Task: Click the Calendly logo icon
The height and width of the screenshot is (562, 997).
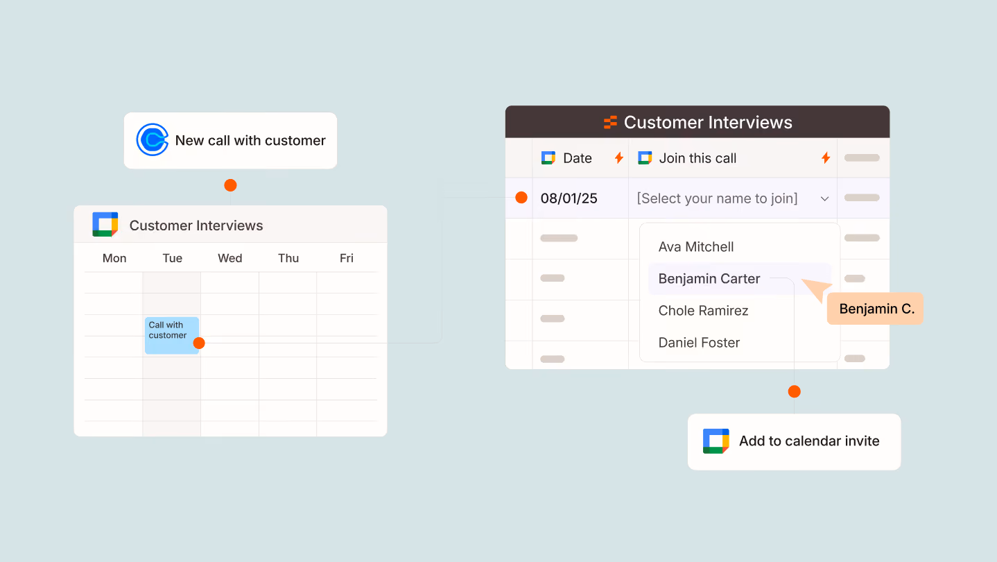Action: 153,140
